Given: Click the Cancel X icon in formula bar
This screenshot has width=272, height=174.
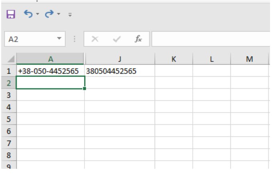Looking at the screenshot, I should coord(95,39).
